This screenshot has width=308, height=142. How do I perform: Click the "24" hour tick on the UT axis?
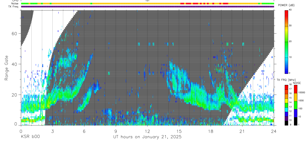pos(274,131)
